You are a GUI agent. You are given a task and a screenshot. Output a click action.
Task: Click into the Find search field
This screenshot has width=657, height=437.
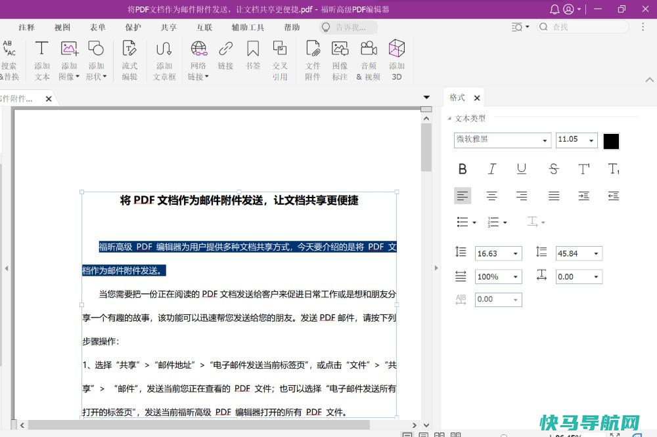pos(583,27)
